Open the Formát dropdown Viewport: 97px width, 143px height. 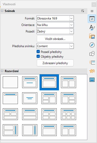click(x=71, y=18)
